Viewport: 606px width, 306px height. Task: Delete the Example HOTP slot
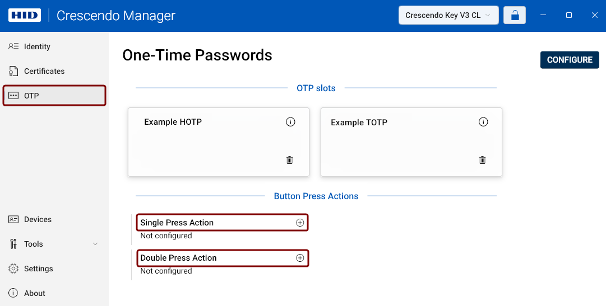[x=289, y=160]
